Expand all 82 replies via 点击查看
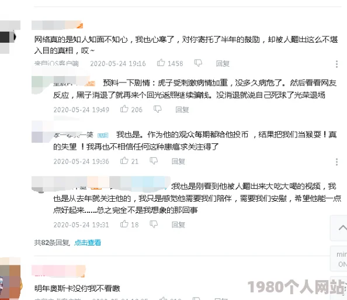The image size is (347, 300). [x=88, y=243]
